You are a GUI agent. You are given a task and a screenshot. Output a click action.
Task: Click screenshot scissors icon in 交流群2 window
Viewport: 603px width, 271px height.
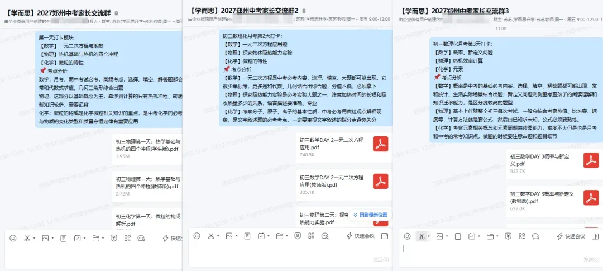tap(210, 236)
